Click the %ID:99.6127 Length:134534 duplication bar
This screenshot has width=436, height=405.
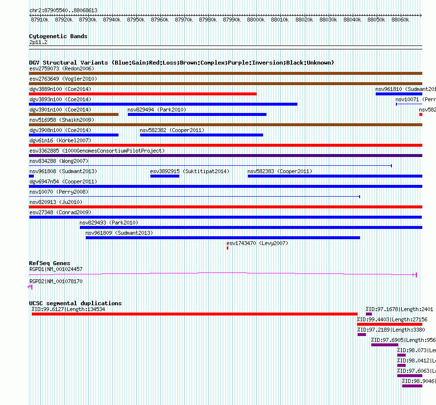(x=194, y=314)
